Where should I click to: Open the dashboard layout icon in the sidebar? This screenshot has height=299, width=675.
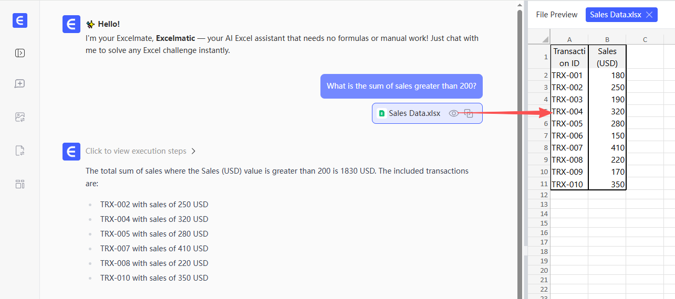click(20, 184)
